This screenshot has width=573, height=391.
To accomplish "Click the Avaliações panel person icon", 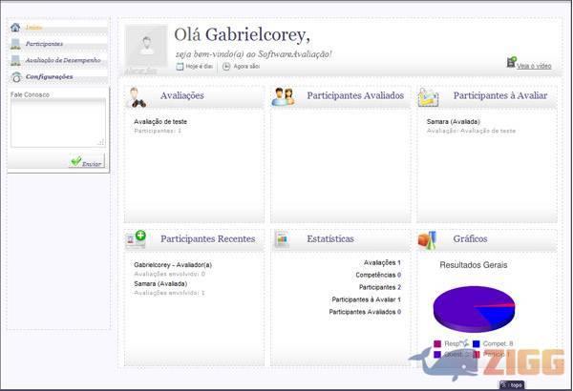I will (x=138, y=97).
